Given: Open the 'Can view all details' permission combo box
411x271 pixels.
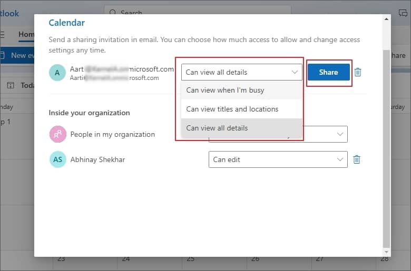Looking at the screenshot, I should 241,72.
